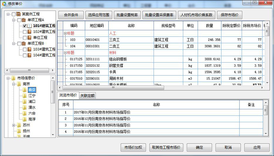Click the 高淳 folder icon
This screenshot has height=156, width=274.
(x=25, y=119)
